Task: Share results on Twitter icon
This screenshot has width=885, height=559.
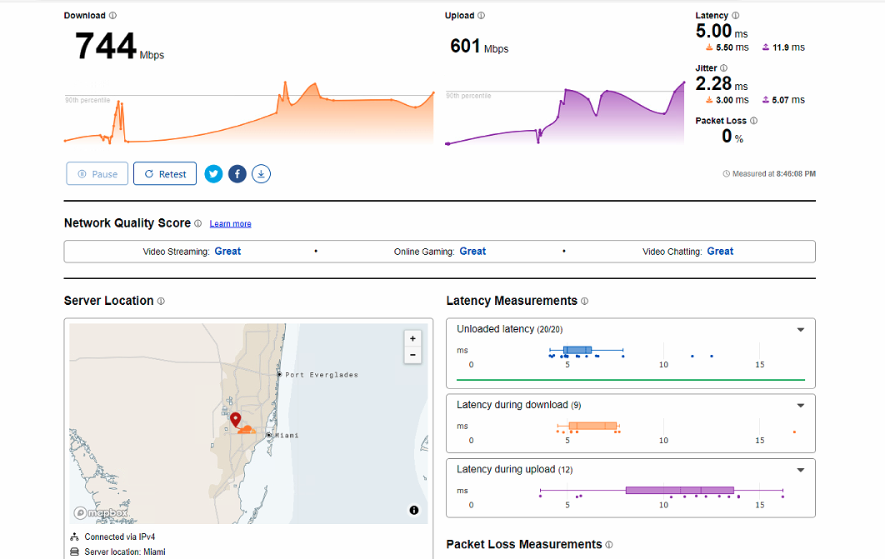Action: click(213, 174)
